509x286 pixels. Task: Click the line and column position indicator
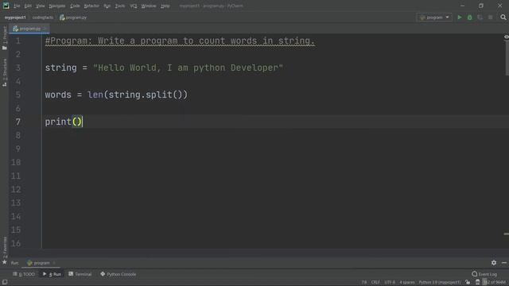pos(364,283)
